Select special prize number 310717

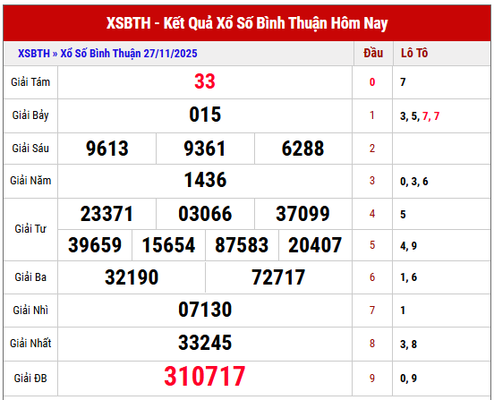coord(205,376)
